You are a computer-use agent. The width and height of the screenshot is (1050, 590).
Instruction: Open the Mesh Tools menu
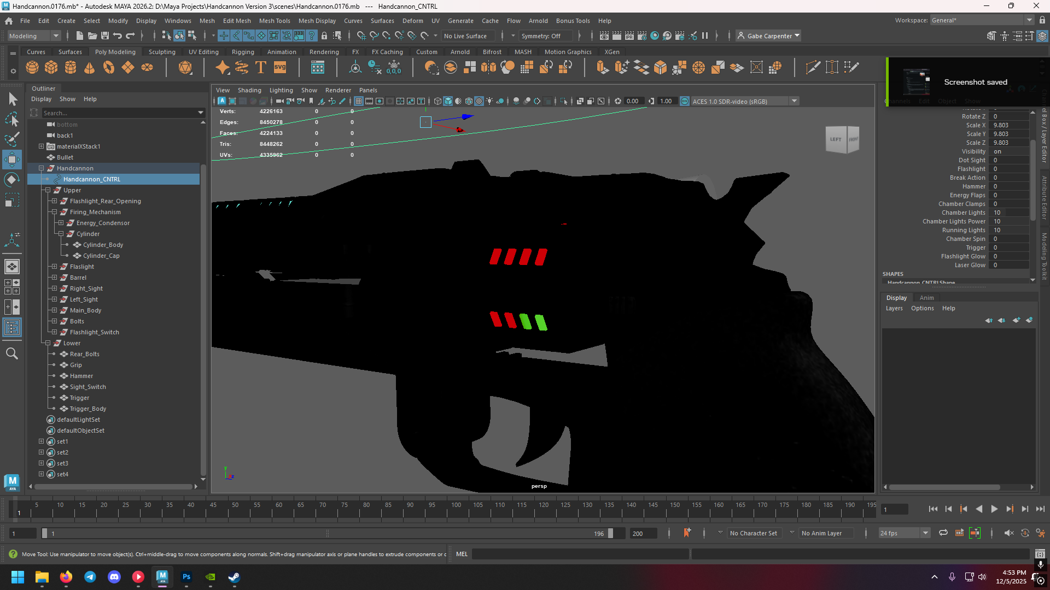coord(275,21)
